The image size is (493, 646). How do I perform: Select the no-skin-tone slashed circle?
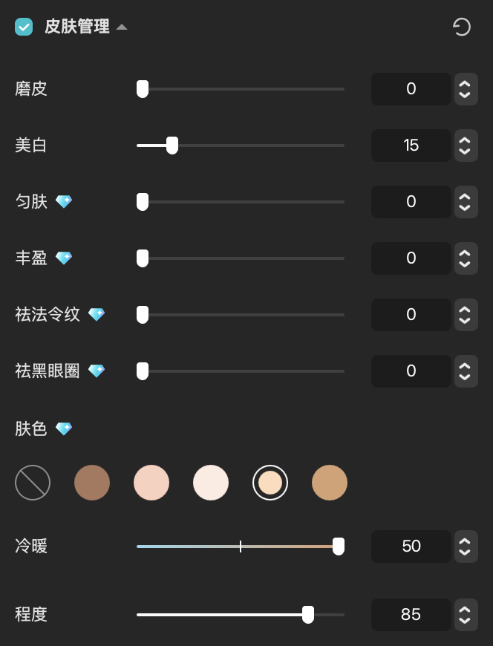[x=33, y=483]
